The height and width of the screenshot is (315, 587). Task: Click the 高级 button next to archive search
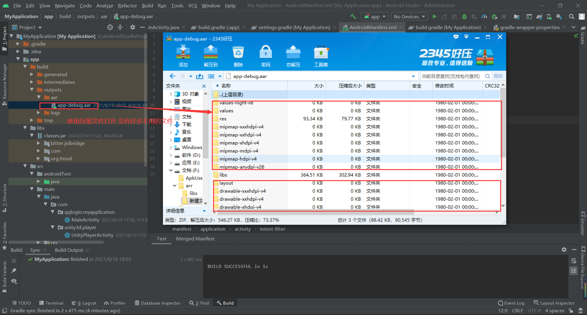click(x=498, y=76)
